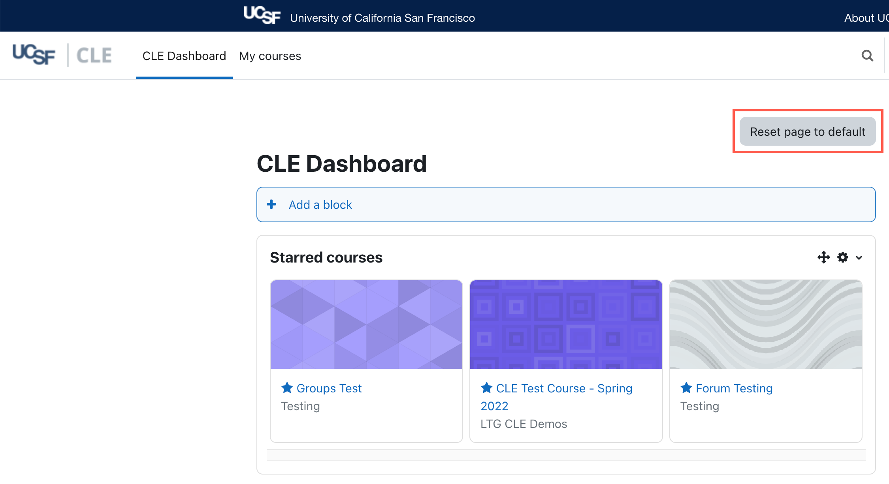Click the Forum Testing gray wavy thumbnail
Viewport: 889px width, 484px height.
click(x=766, y=325)
